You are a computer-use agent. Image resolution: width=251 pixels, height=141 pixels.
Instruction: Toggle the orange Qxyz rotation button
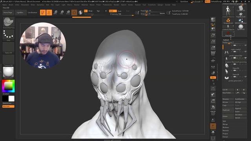tap(213, 78)
